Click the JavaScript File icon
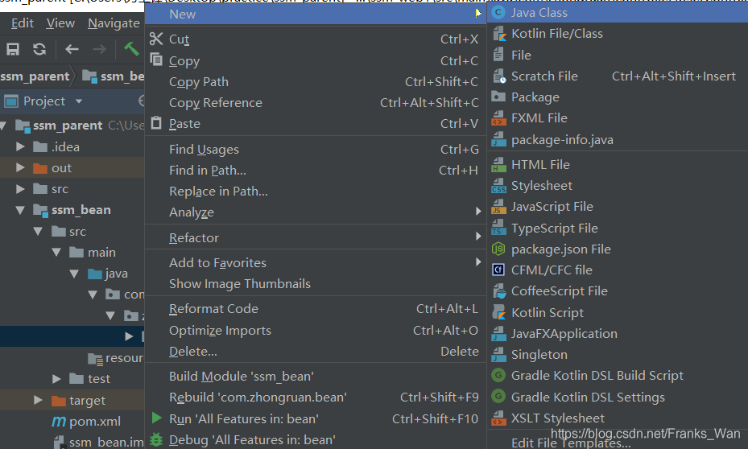This screenshot has height=449, width=748. pos(498,206)
